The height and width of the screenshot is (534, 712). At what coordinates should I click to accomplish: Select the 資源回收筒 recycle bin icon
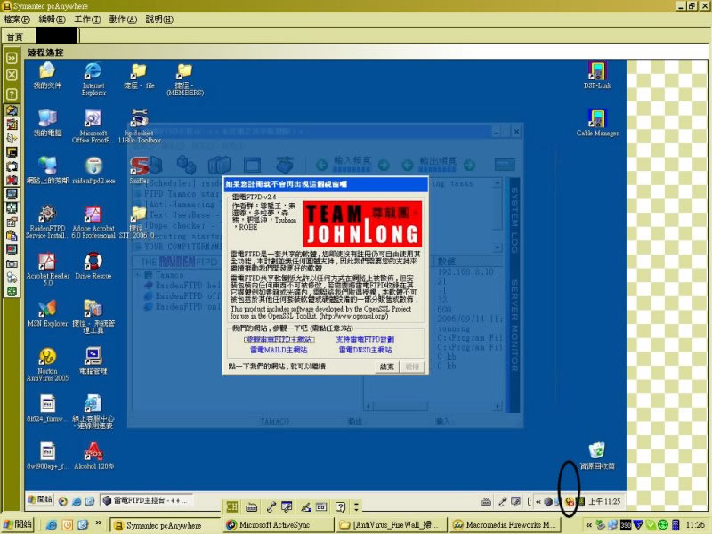click(x=597, y=456)
